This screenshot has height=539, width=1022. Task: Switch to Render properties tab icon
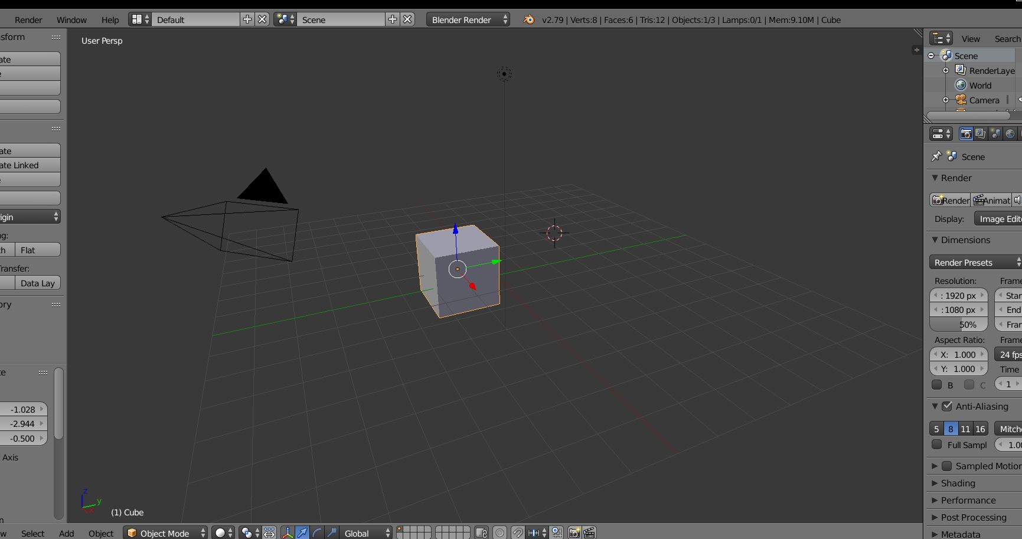click(966, 134)
